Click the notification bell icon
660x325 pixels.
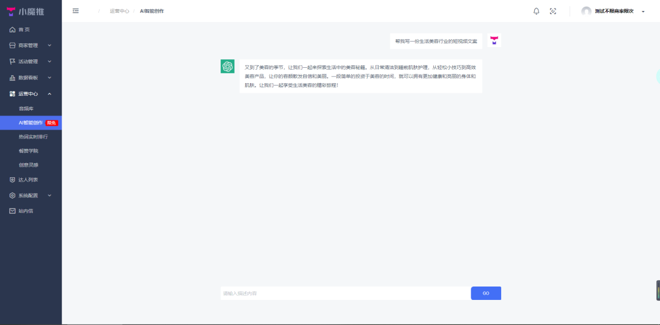(537, 11)
